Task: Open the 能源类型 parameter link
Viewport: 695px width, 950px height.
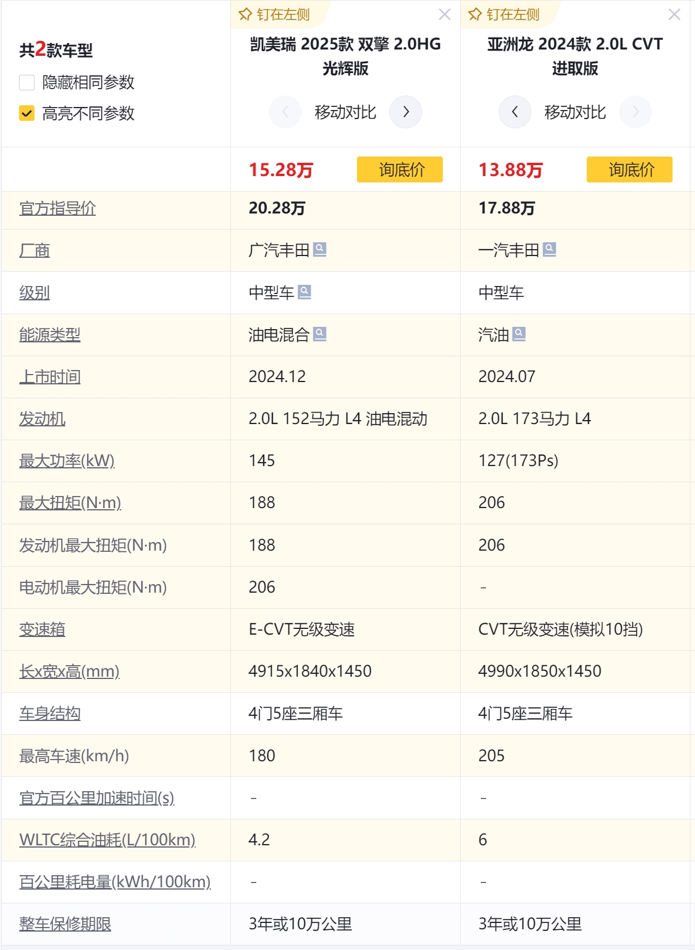Action: [50, 335]
